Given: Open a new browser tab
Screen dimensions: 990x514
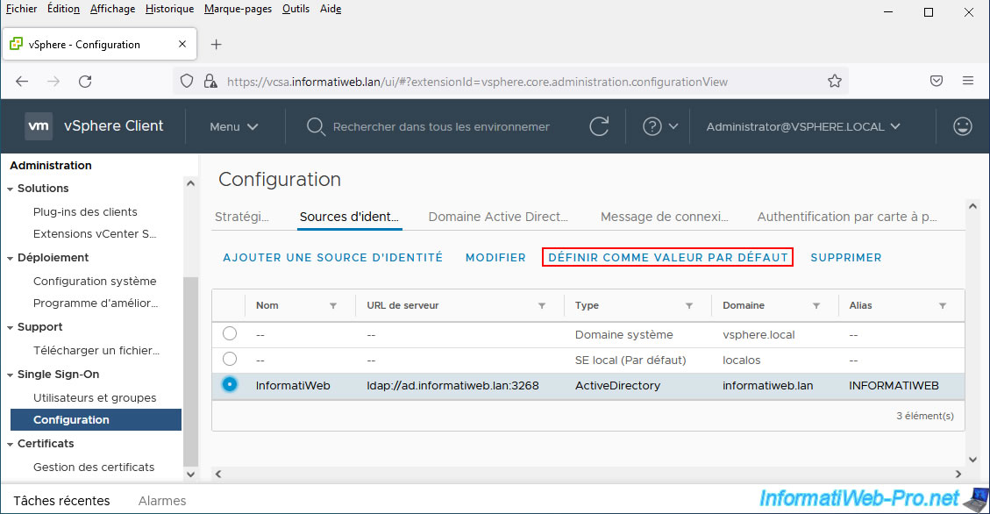Looking at the screenshot, I should [x=217, y=44].
